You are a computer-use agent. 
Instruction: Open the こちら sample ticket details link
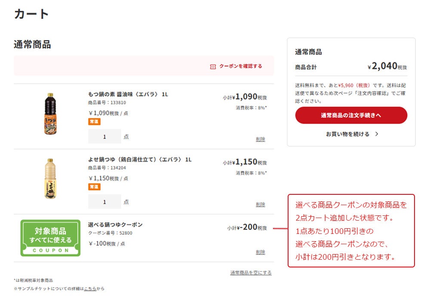click(x=90, y=289)
